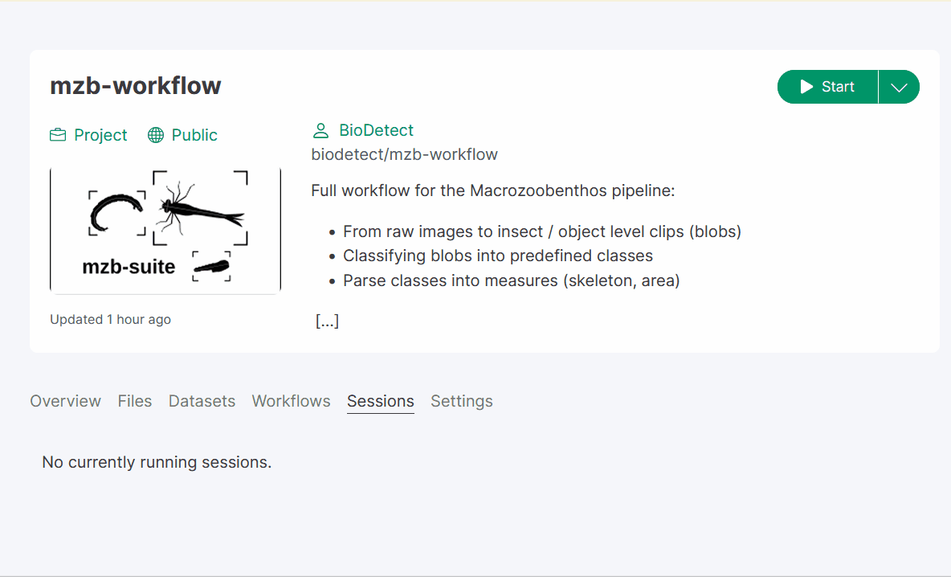The width and height of the screenshot is (951, 577).
Task: Click the Project type label
Action: coord(100,135)
